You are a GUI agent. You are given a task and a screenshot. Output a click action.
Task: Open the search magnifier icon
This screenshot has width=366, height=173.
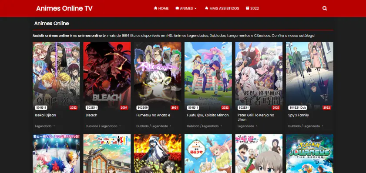point(325,8)
